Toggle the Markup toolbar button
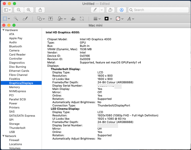 point(122,10)
